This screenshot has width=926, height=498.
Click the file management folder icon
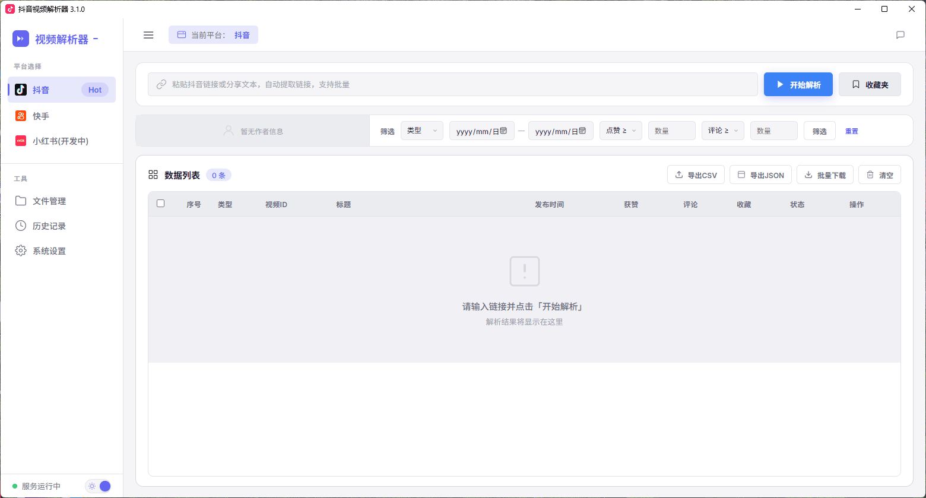pyautogui.click(x=21, y=201)
